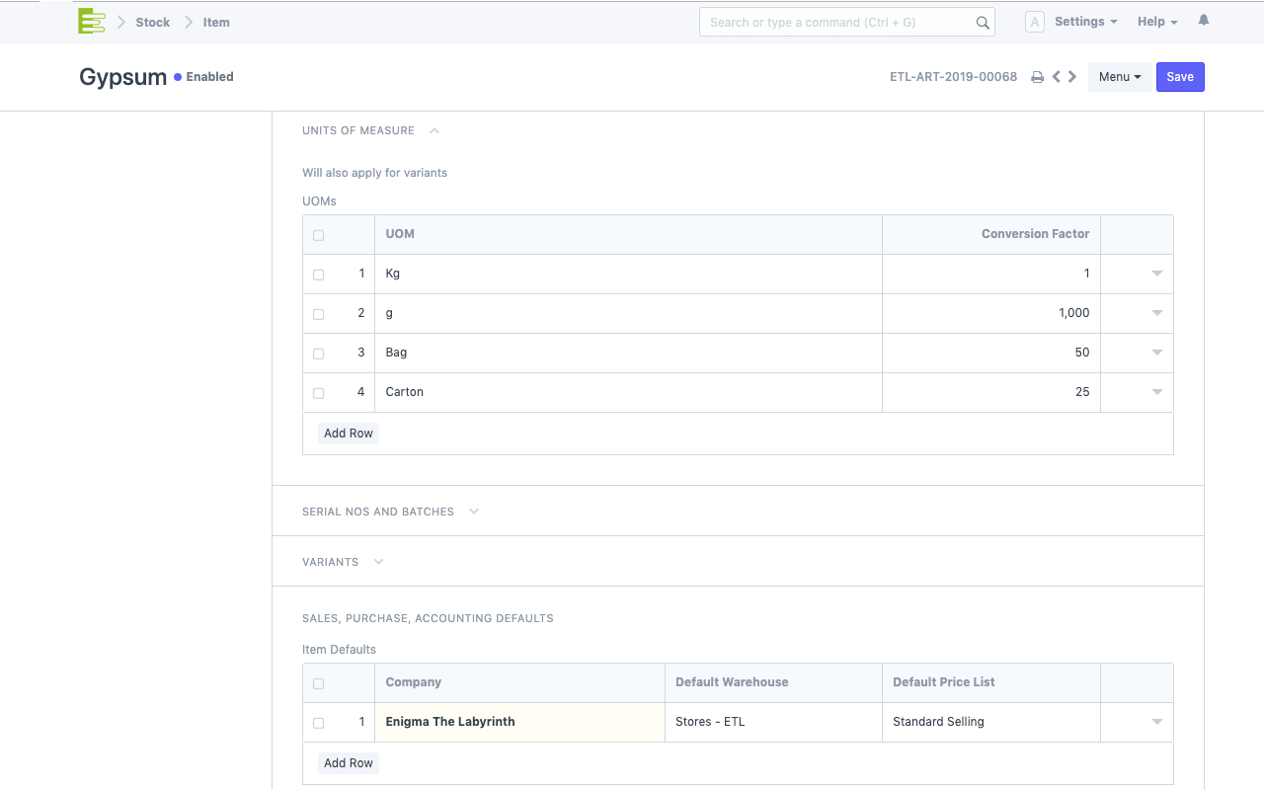This screenshot has width=1264, height=790.
Task: Go to next item using right arrow
Action: click(x=1072, y=77)
